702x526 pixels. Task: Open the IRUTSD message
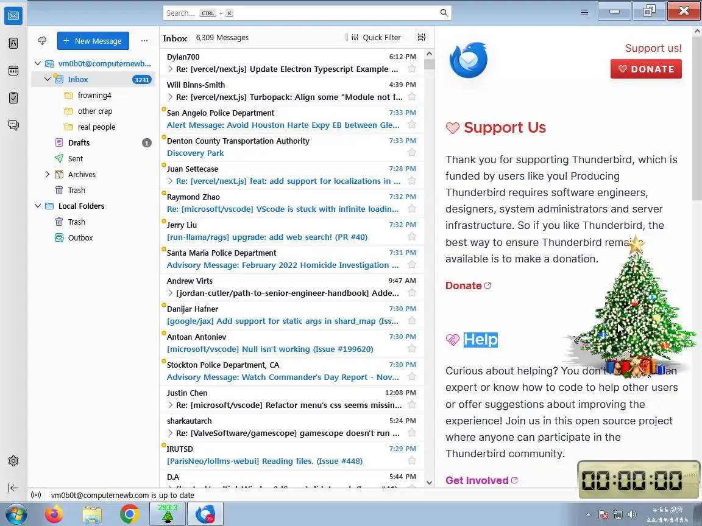pyautogui.click(x=291, y=455)
